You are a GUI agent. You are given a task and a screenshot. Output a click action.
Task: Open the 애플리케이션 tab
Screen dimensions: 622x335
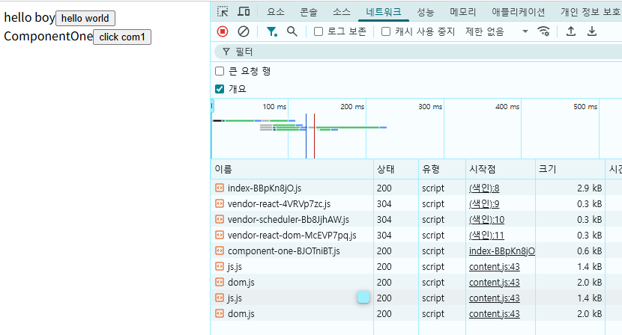[x=519, y=12]
